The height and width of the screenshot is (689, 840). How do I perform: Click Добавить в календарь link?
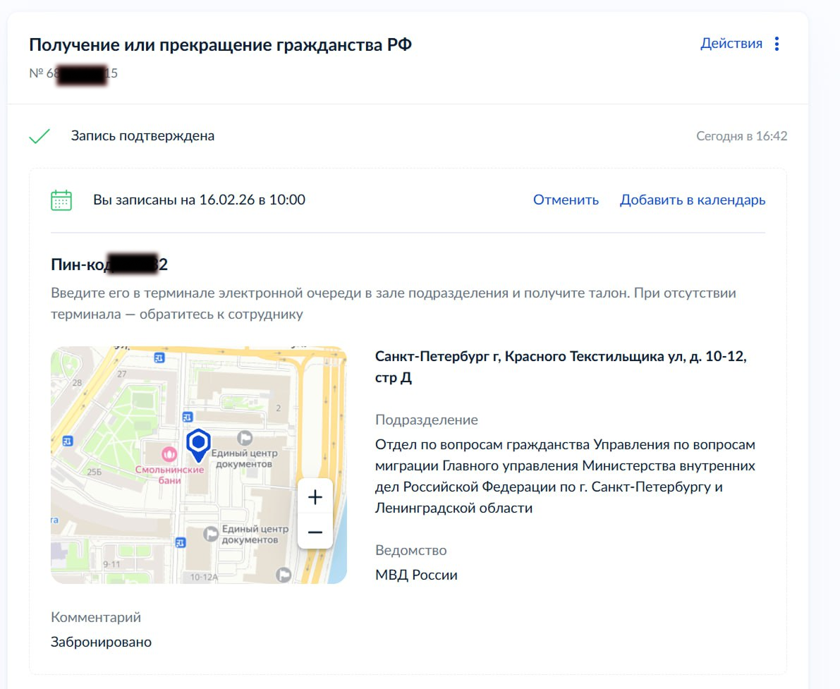point(692,200)
